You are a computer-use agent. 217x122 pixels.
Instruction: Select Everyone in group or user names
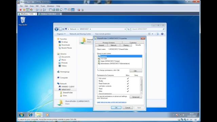coord(120,56)
